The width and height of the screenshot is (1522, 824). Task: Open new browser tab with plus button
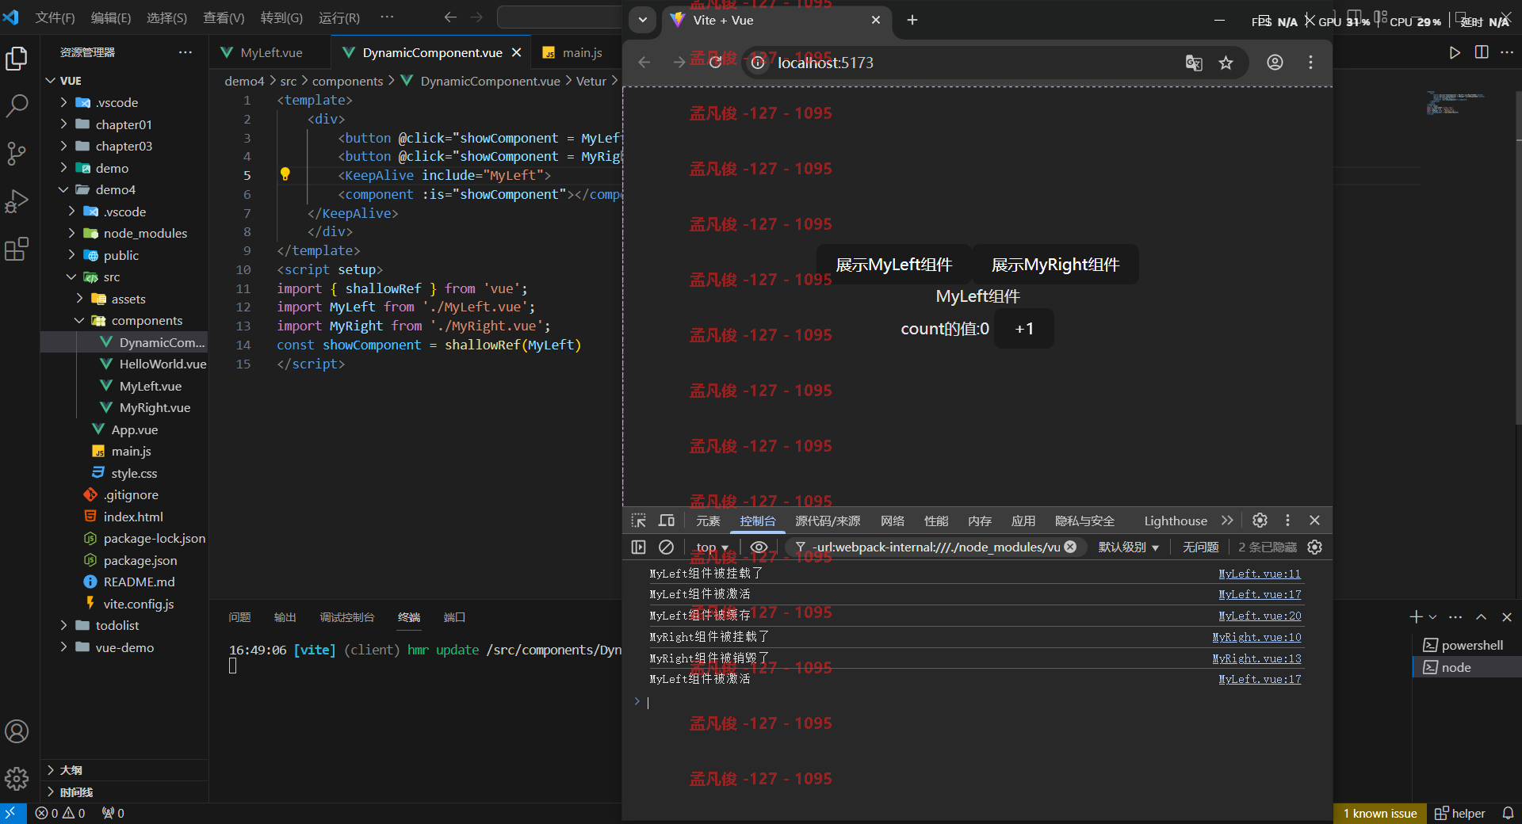[x=912, y=20]
